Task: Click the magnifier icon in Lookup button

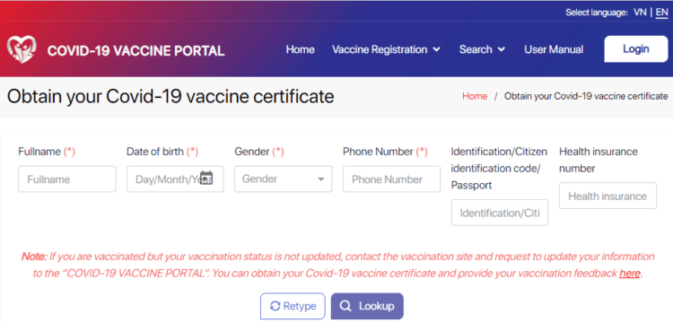Action: [345, 306]
